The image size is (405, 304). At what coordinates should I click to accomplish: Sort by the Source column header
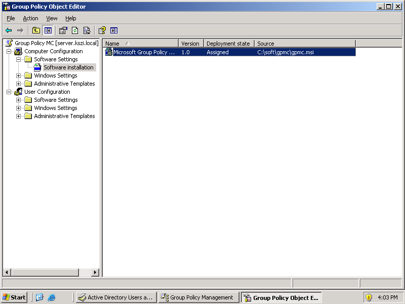(x=305, y=44)
